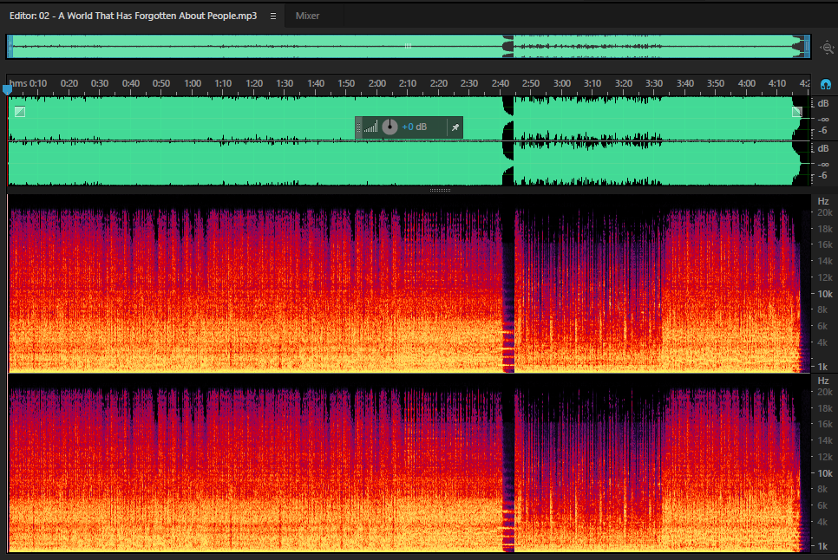838x560 pixels.
Task: Switch to the Mixer tab
Action: tap(307, 16)
